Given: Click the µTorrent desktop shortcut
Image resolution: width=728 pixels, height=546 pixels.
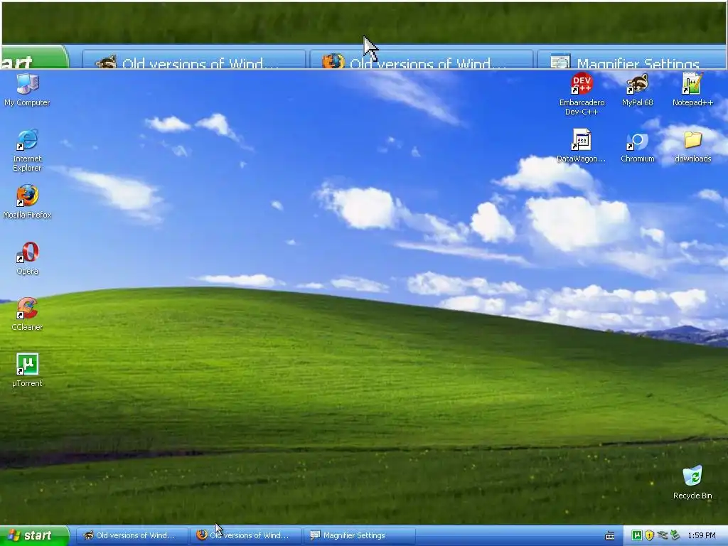Looking at the screenshot, I should 27,370.
